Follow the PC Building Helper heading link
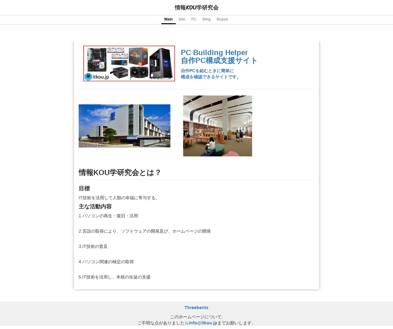 (x=214, y=53)
